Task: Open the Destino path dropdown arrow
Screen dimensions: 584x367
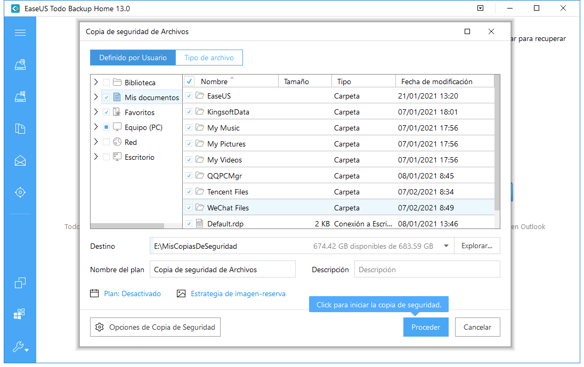Action: [x=446, y=246]
